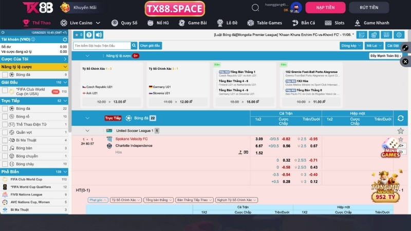The width and height of the screenshot is (411, 231).
Task: Open the live stream camera icon
Action: click(x=246, y=152)
